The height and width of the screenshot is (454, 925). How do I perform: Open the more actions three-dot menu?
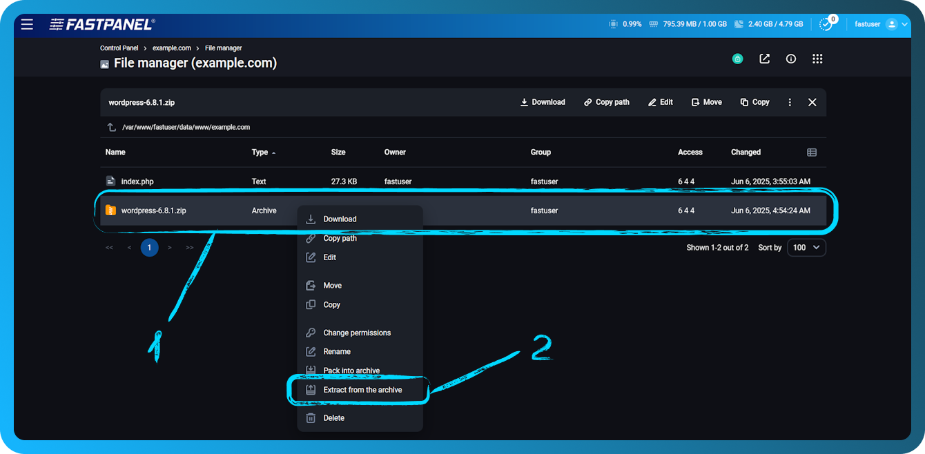click(790, 101)
